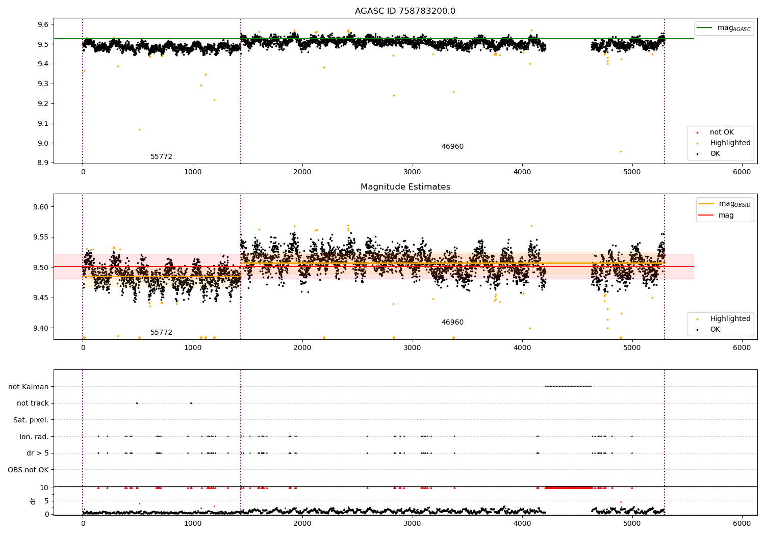The width and height of the screenshot is (765, 535).
Task: Click the '4000' x-axis tick under the bottom plot
Action: pyautogui.click(x=522, y=523)
